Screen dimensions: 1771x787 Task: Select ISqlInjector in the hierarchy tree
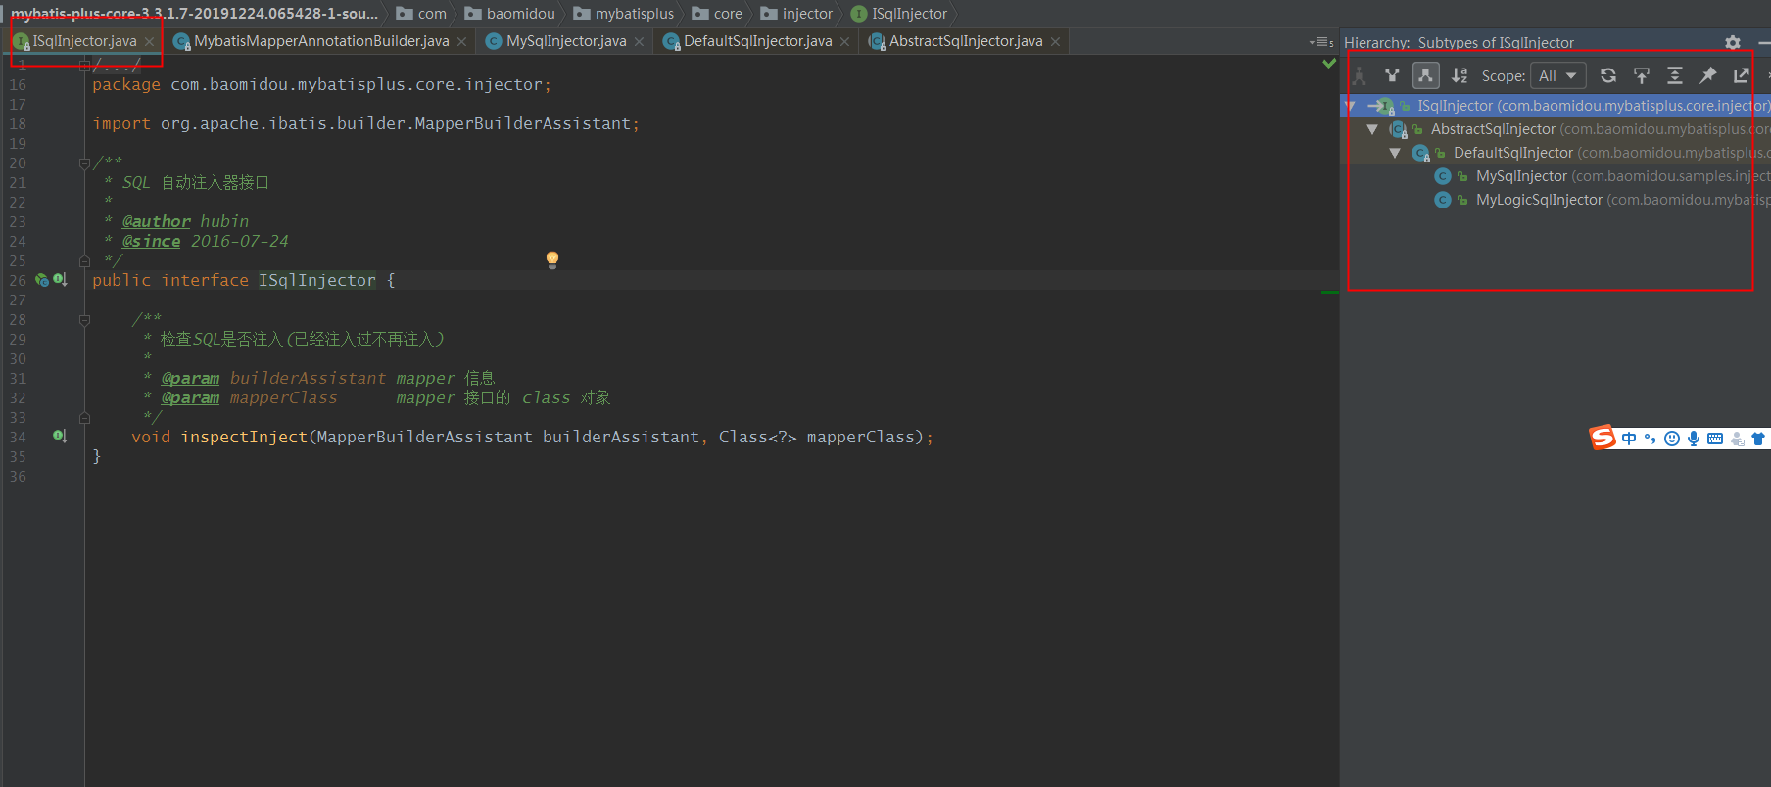(x=1556, y=106)
